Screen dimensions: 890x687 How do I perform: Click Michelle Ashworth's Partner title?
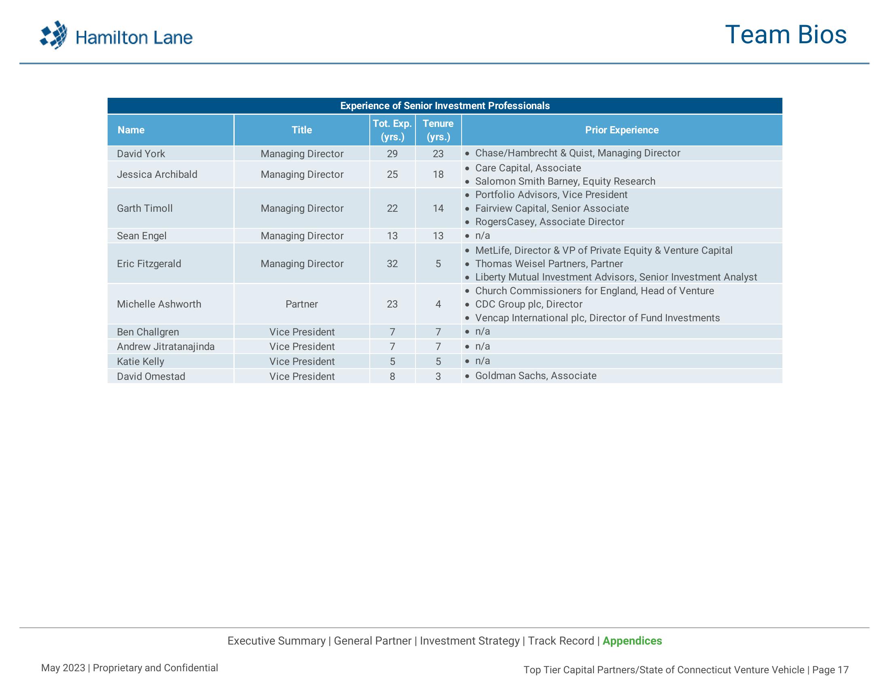[x=301, y=304]
